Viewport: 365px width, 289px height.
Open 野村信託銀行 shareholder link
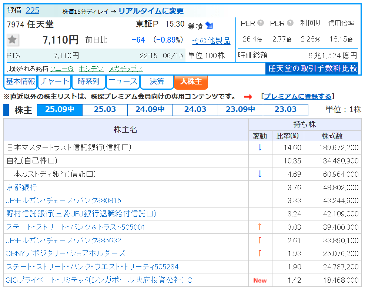tap(81, 214)
